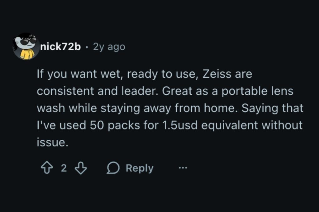This screenshot has height=212, width=319.
Task: Click the "2y ago" timestamp
Action: pos(109,47)
